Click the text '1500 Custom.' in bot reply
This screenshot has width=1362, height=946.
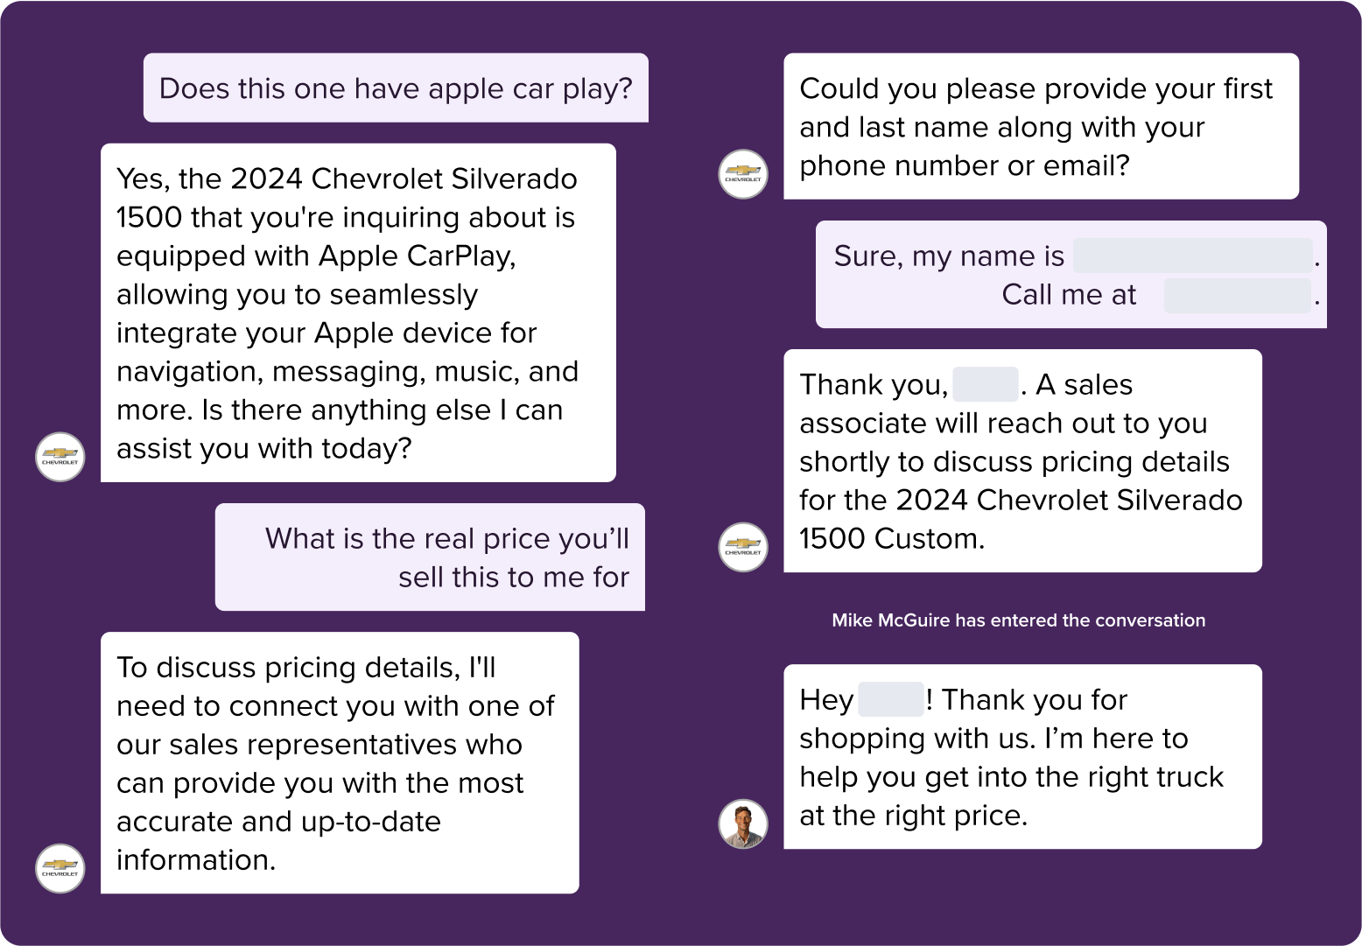(892, 538)
